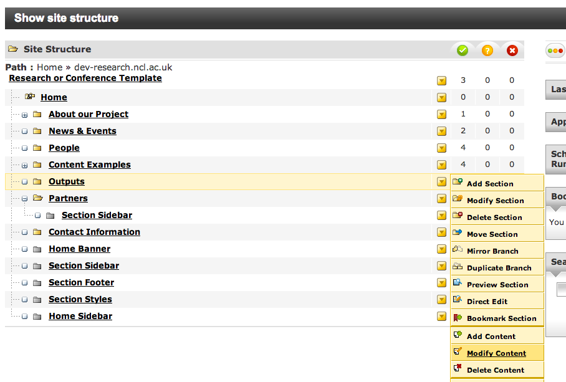Click the Move Section arrow icon
This screenshot has height=382, width=566.
[458, 233]
